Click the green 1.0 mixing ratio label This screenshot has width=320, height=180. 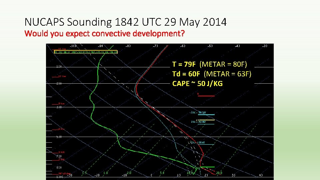point(106,173)
